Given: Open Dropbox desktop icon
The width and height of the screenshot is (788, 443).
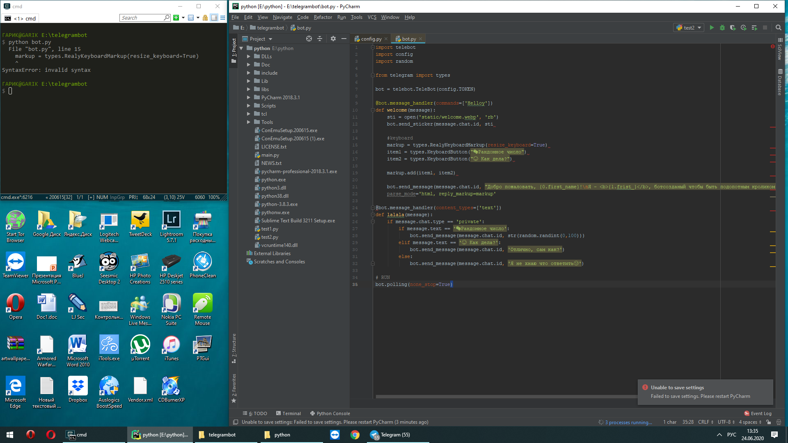Looking at the screenshot, I should click(78, 389).
